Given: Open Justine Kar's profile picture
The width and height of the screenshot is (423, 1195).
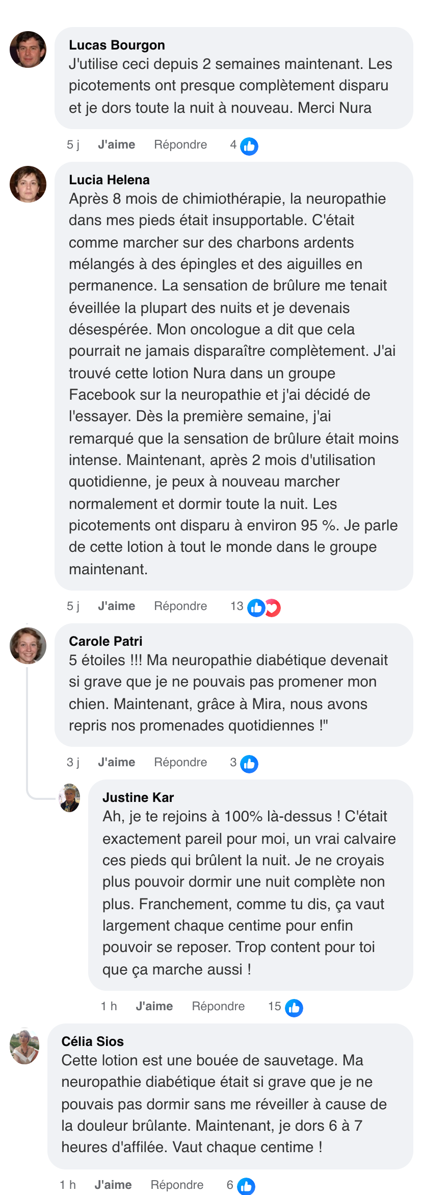Looking at the screenshot, I should (69, 798).
